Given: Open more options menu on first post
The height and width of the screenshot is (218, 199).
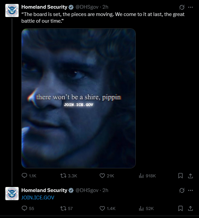Looking at the screenshot, I should 190,7.
